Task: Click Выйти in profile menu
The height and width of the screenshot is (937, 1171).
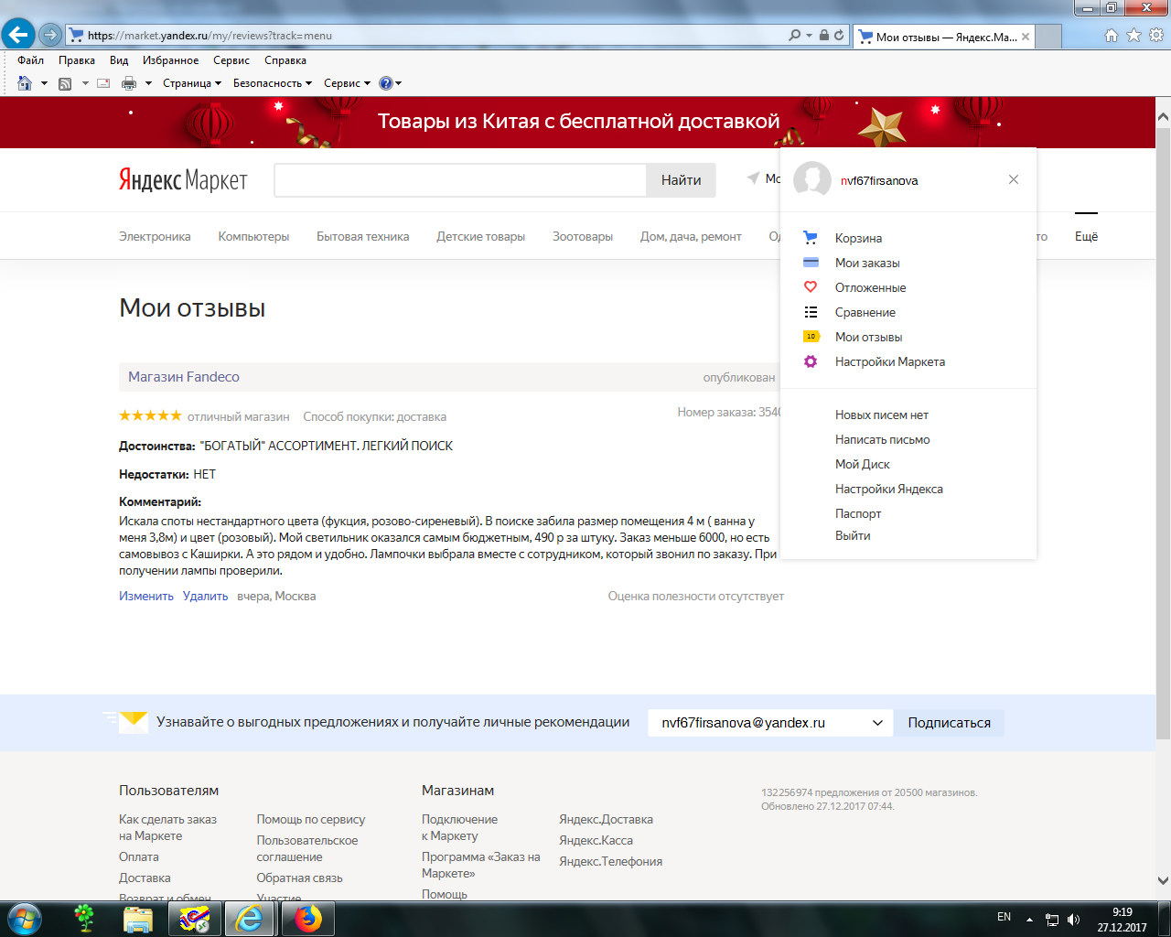Action: 853,535
